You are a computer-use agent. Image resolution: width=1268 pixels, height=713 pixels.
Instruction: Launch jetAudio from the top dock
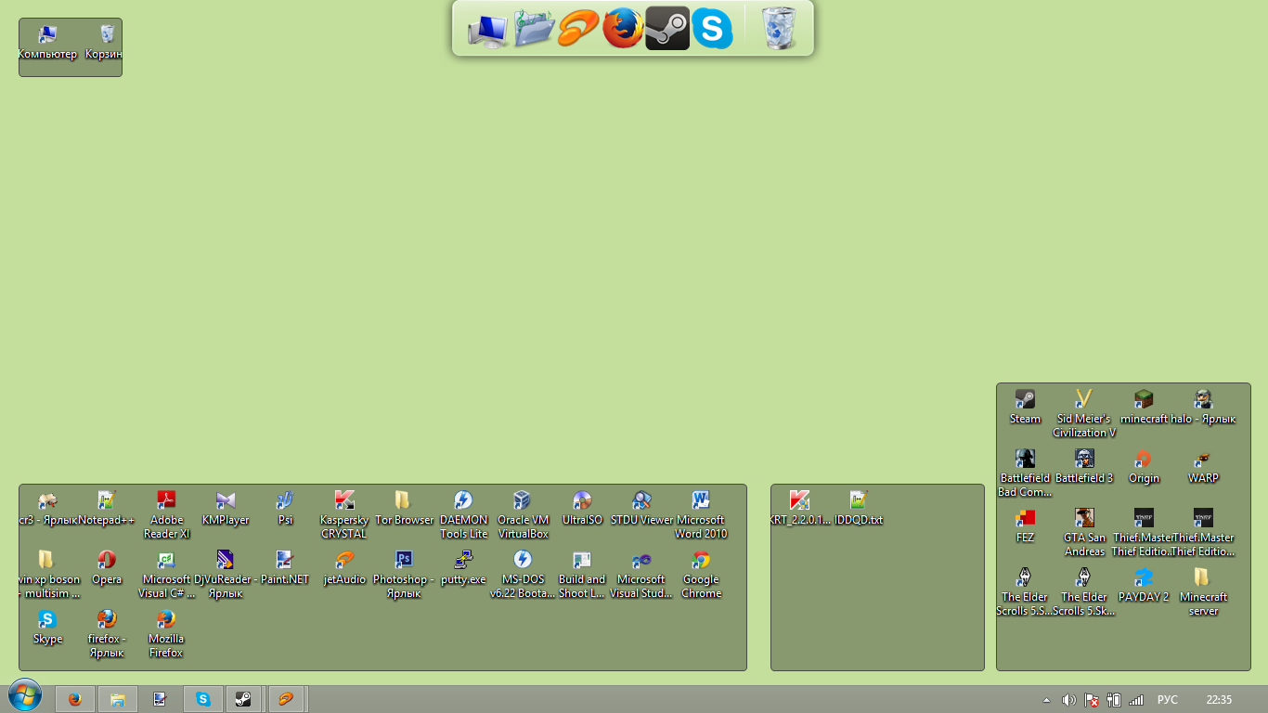coord(578,28)
